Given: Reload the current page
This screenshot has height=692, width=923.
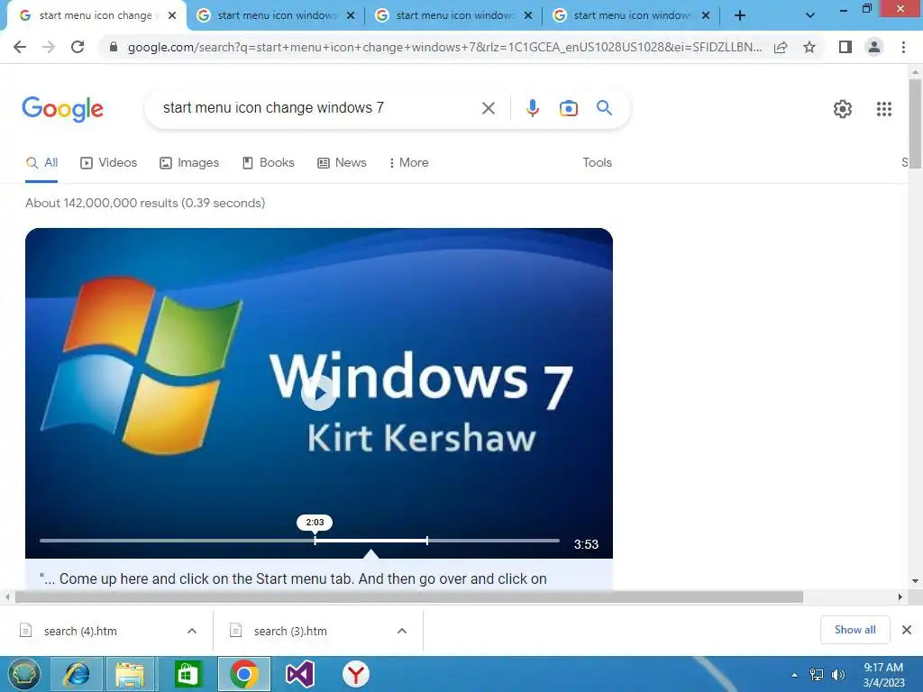Looking at the screenshot, I should point(78,47).
